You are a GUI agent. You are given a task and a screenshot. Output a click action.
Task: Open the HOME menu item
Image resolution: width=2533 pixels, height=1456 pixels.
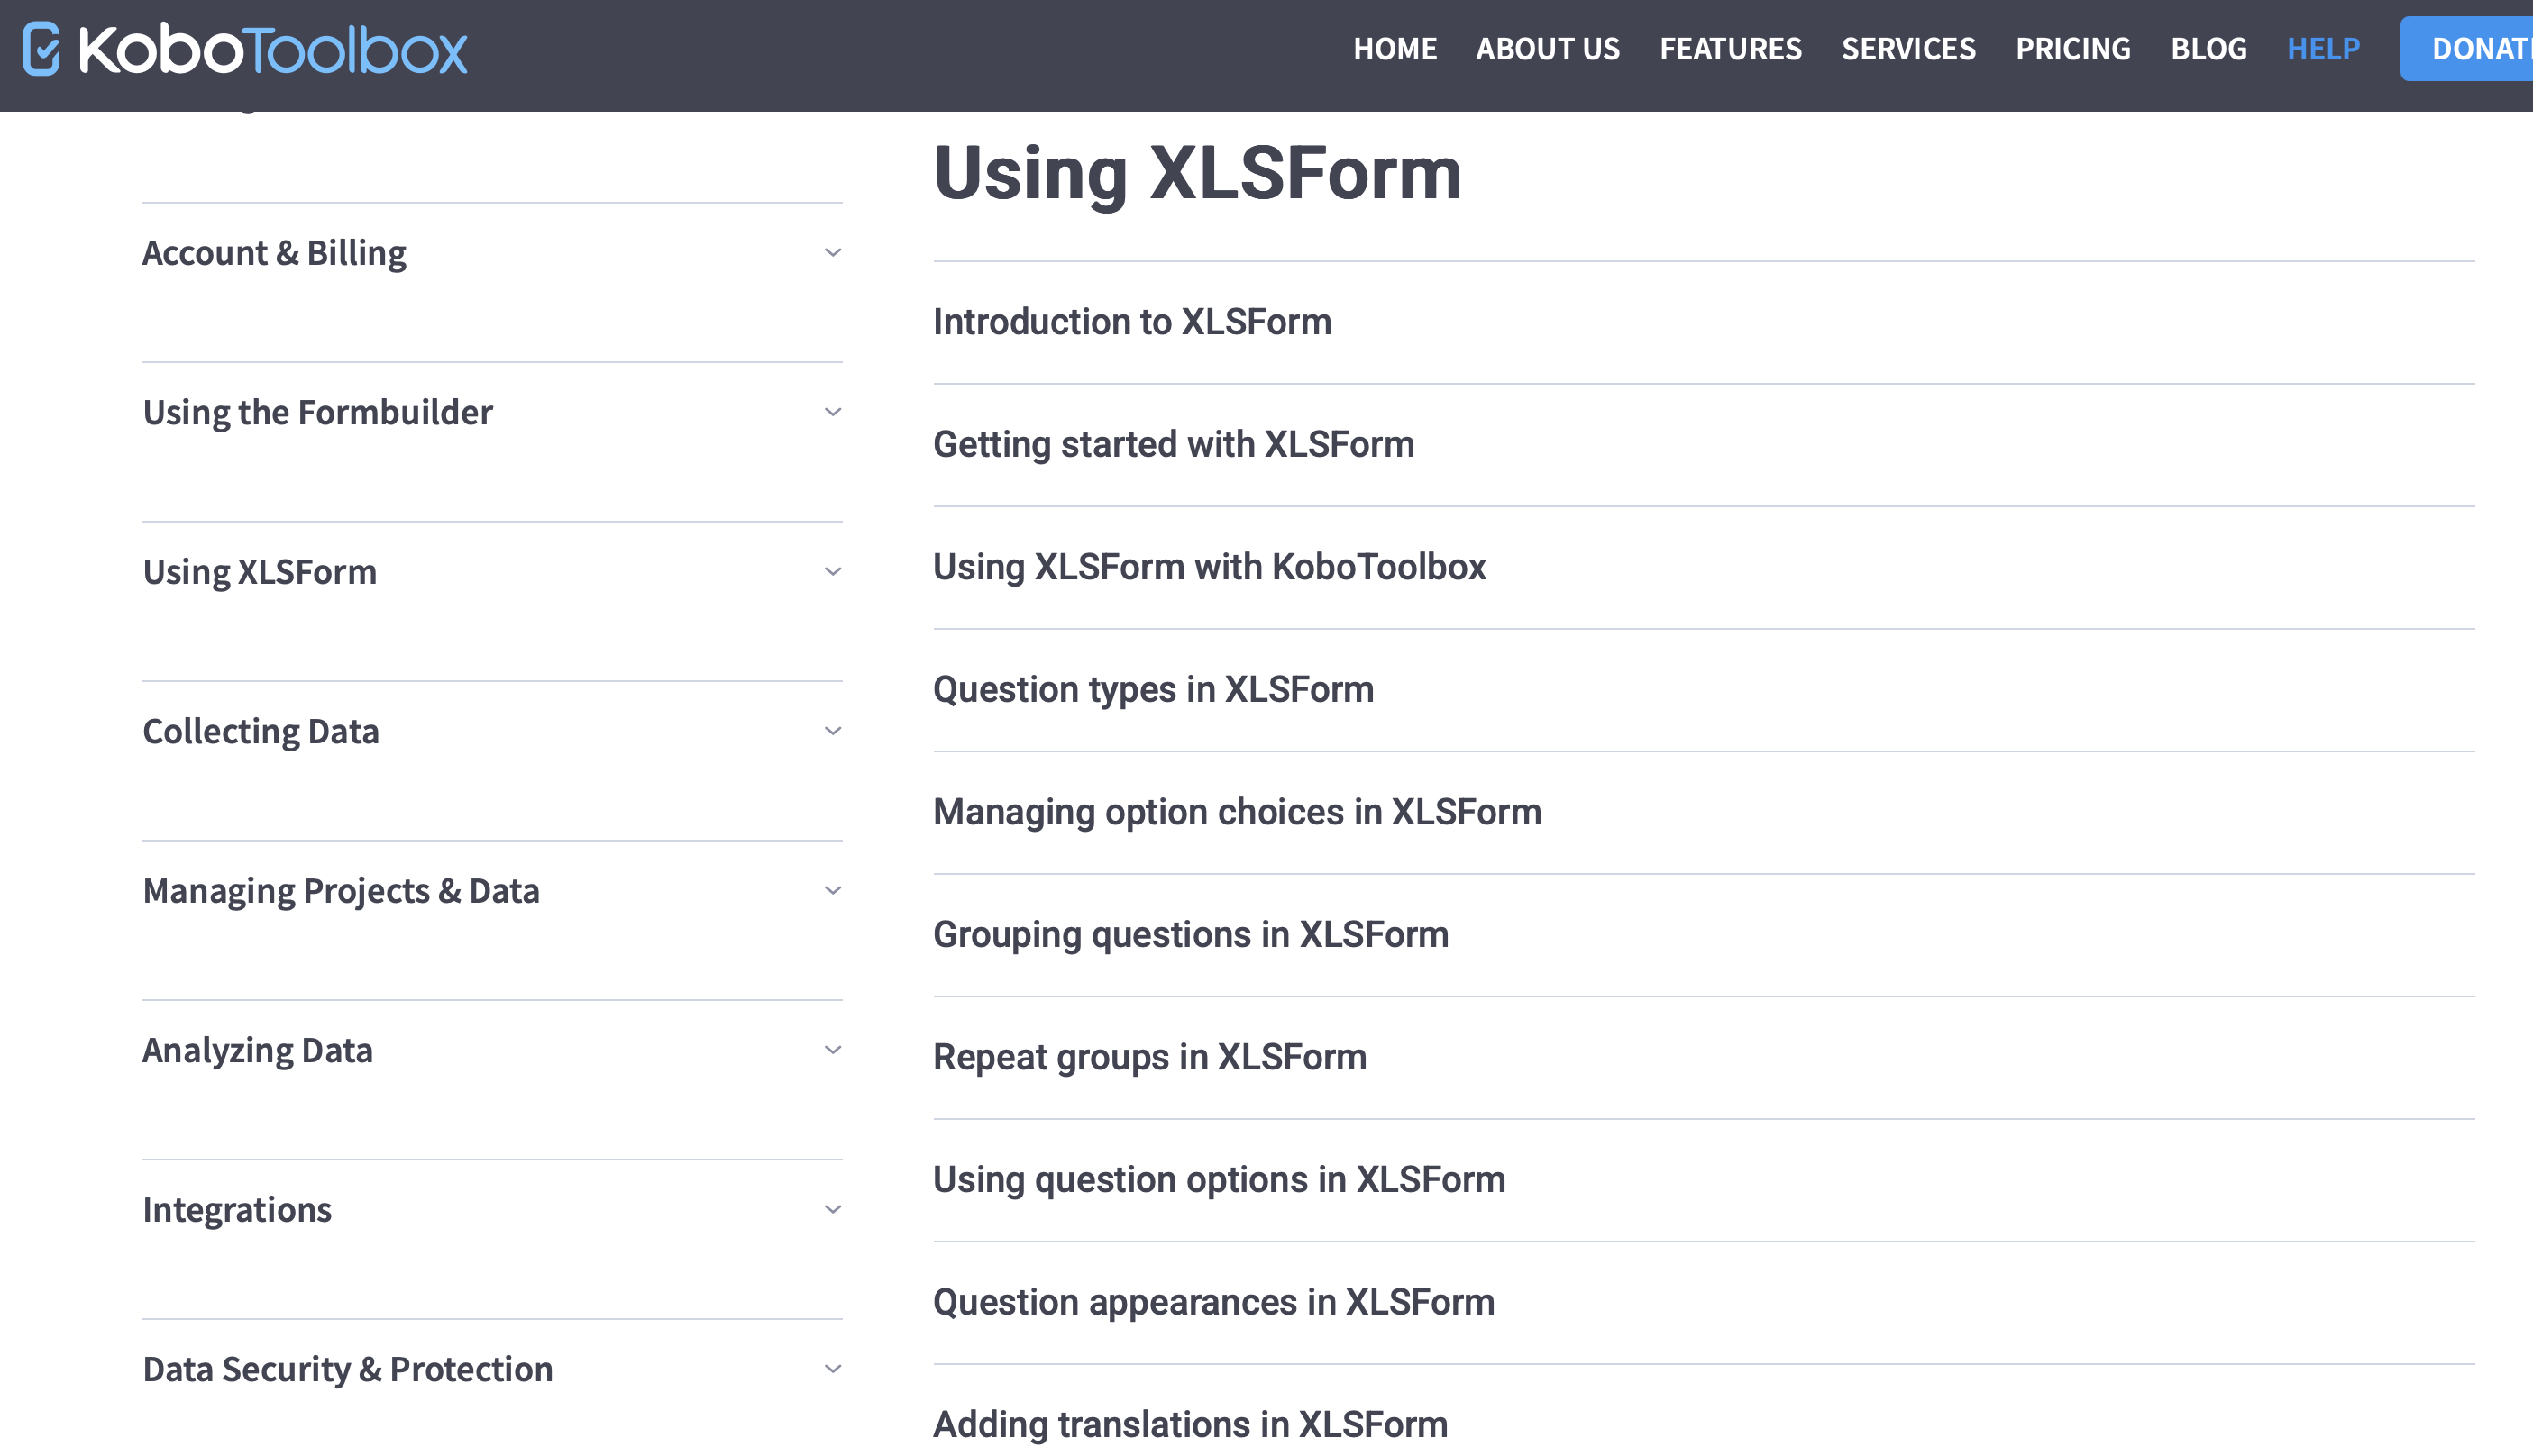pyautogui.click(x=1395, y=48)
